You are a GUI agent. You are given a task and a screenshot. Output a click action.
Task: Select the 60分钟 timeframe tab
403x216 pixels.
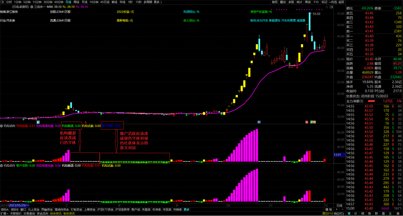(59, 2)
